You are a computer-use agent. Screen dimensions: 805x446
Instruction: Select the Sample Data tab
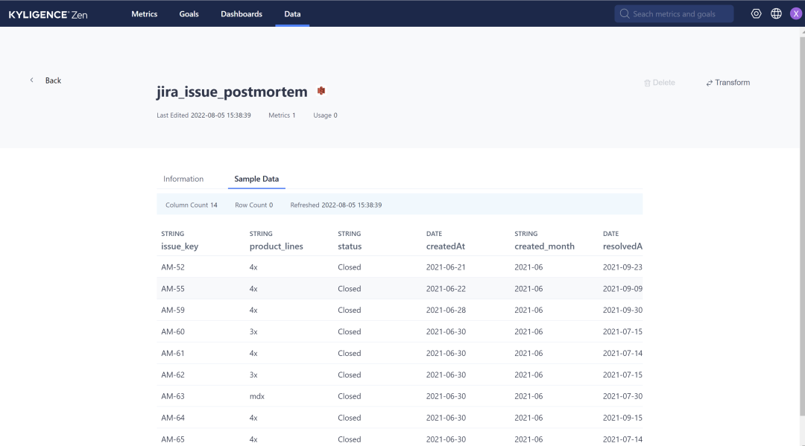[x=256, y=179]
